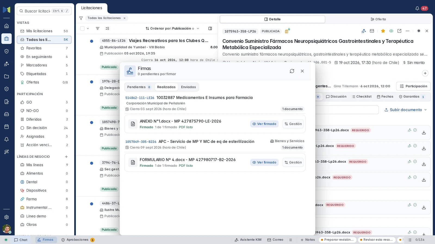The height and width of the screenshot is (244, 435).
Task: Click the envelope icon in the tender detail header
Action: coord(372,31)
